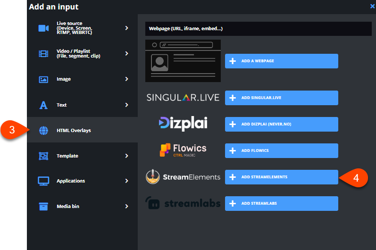Click ADD STREAMELEMENTS button
Viewport: 376px width, 250px height.
pyautogui.click(x=282, y=177)
